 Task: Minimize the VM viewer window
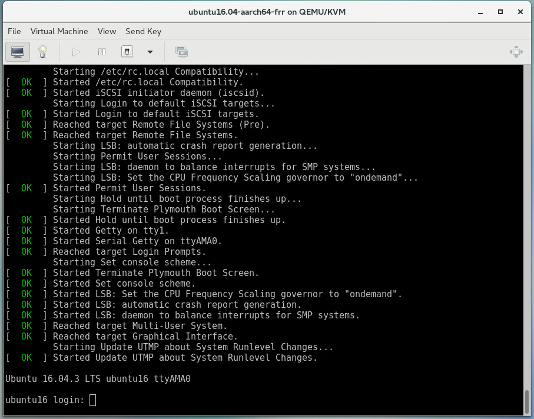[x=480, y=11]
